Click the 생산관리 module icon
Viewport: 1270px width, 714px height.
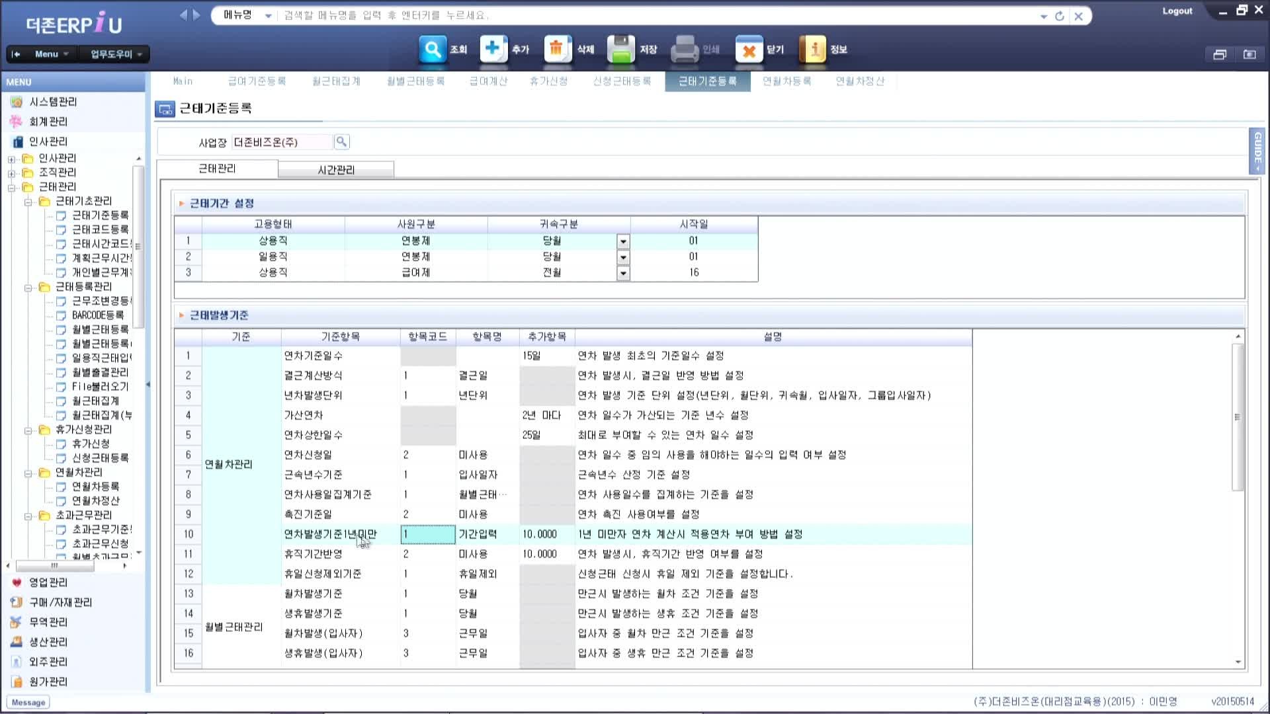(17, 642)
